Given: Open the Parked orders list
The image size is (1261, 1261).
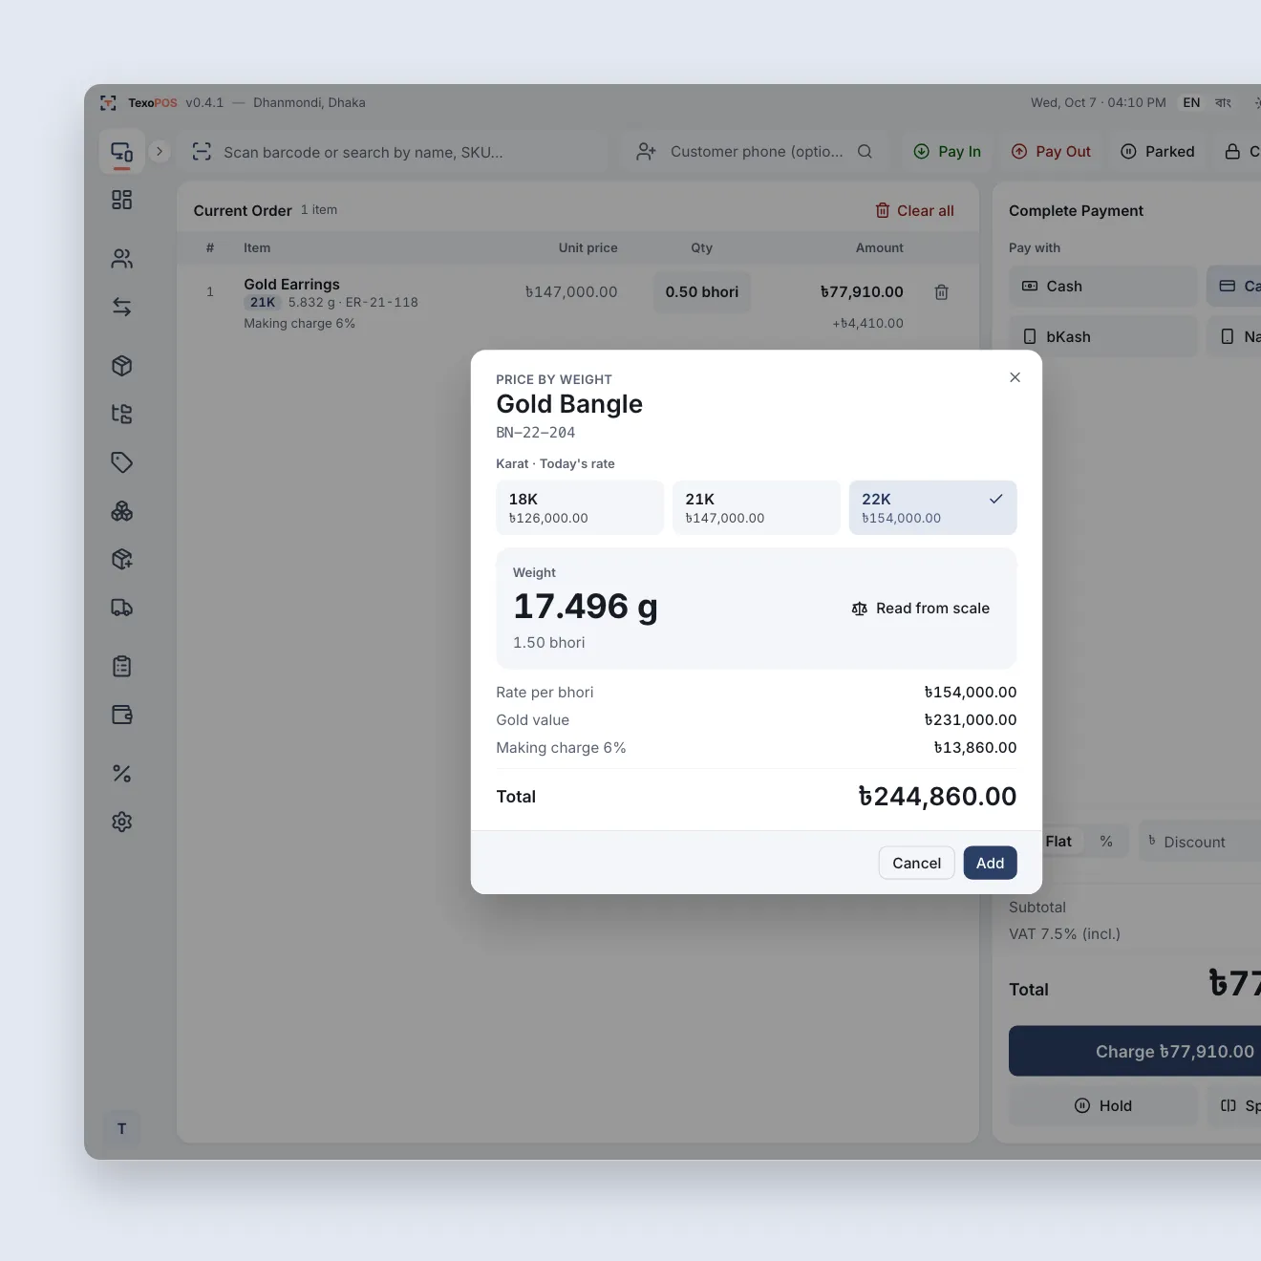Looking at the screenshot, I should coord(1158,151).
